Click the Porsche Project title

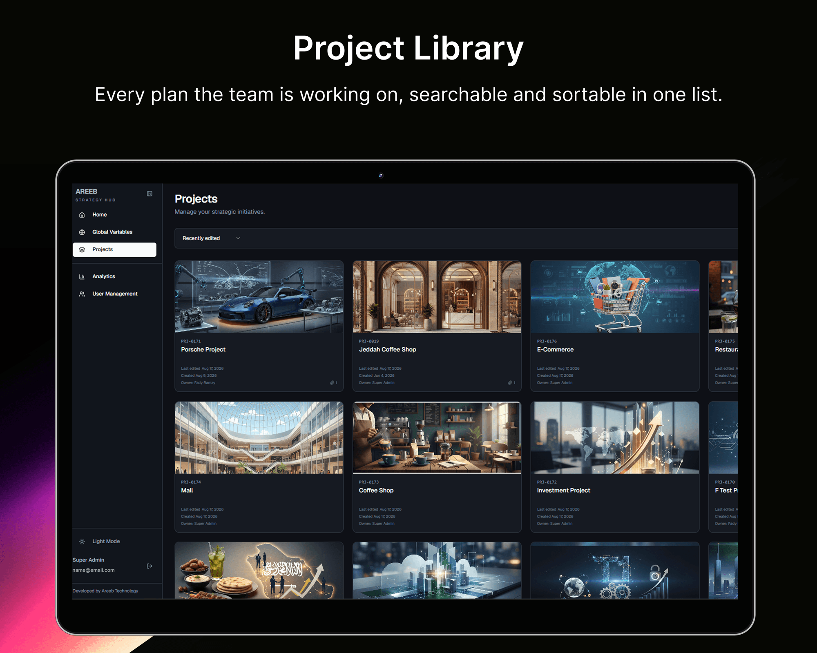(203, 349)
